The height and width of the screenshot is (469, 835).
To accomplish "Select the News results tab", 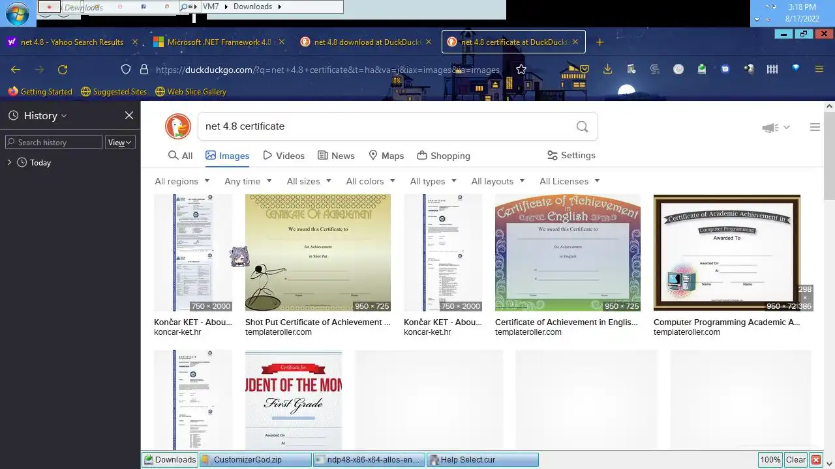I will pyautogui.click(x=336, y=156).
